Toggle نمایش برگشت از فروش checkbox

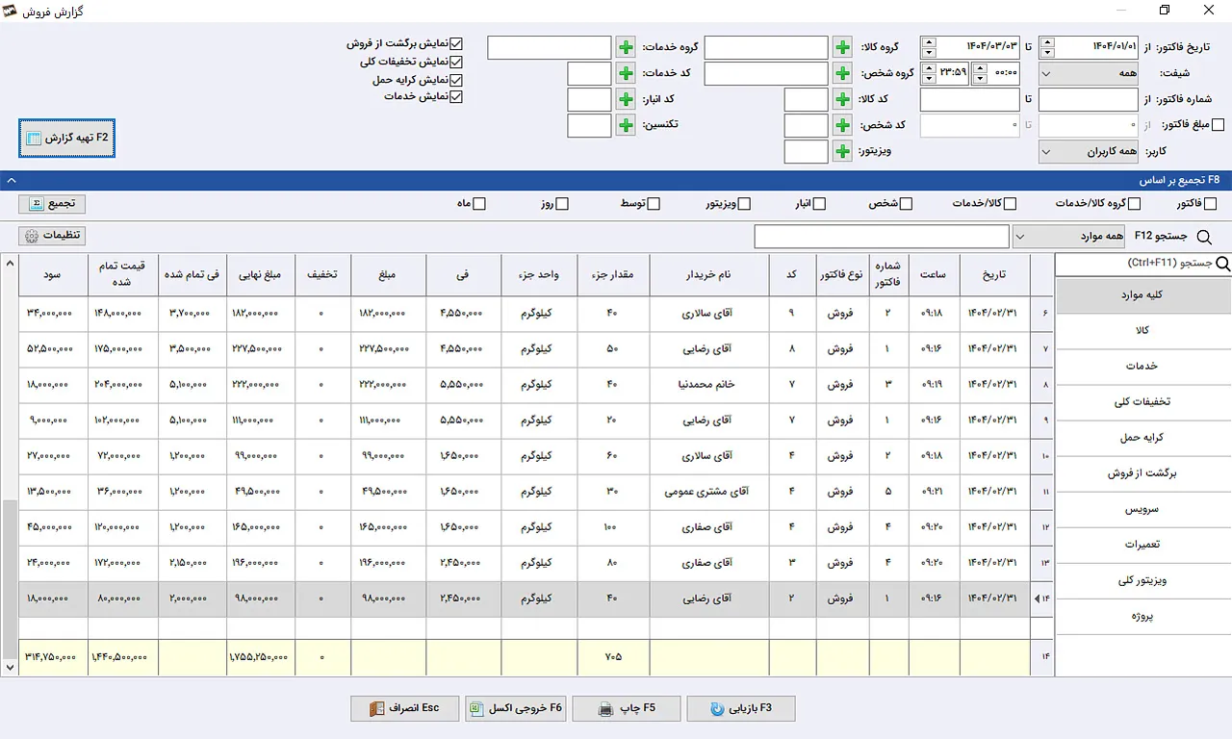pyautogui.click(x=457, y=44)
